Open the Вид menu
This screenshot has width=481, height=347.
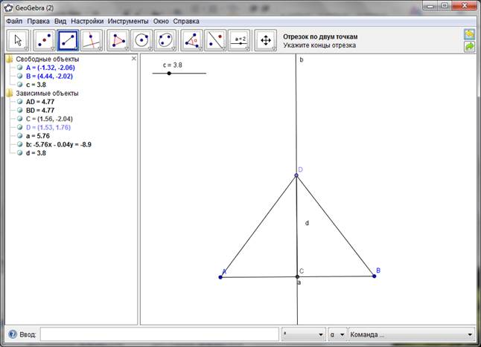(x=60, y=21)
